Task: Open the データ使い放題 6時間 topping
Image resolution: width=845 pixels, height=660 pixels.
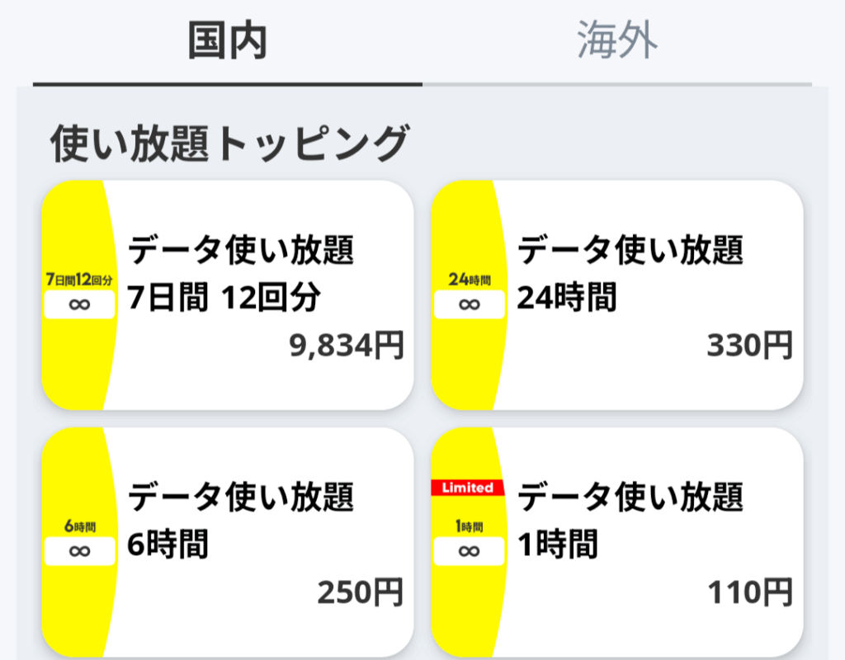Action: point(228,542)
